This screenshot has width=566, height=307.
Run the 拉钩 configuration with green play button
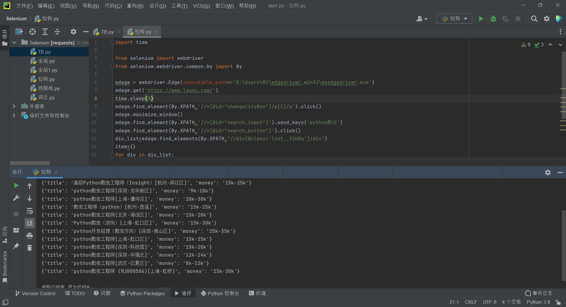point(481,19)
